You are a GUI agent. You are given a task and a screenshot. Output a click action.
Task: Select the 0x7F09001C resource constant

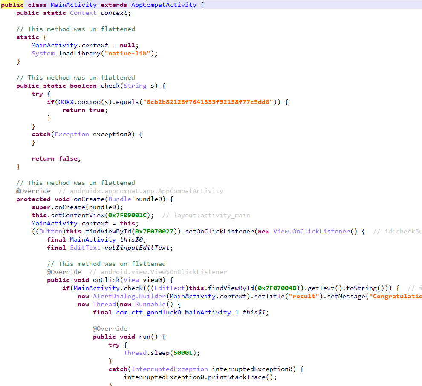[x=127, y=215]
